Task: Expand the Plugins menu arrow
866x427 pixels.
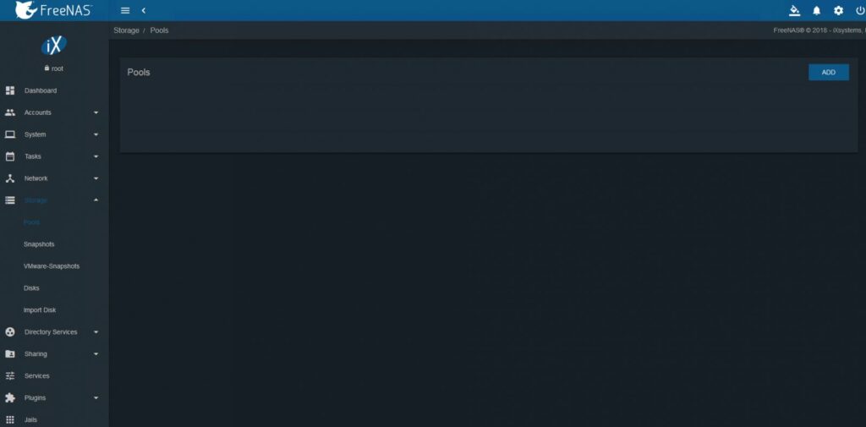Action: [x=96, y=397]
